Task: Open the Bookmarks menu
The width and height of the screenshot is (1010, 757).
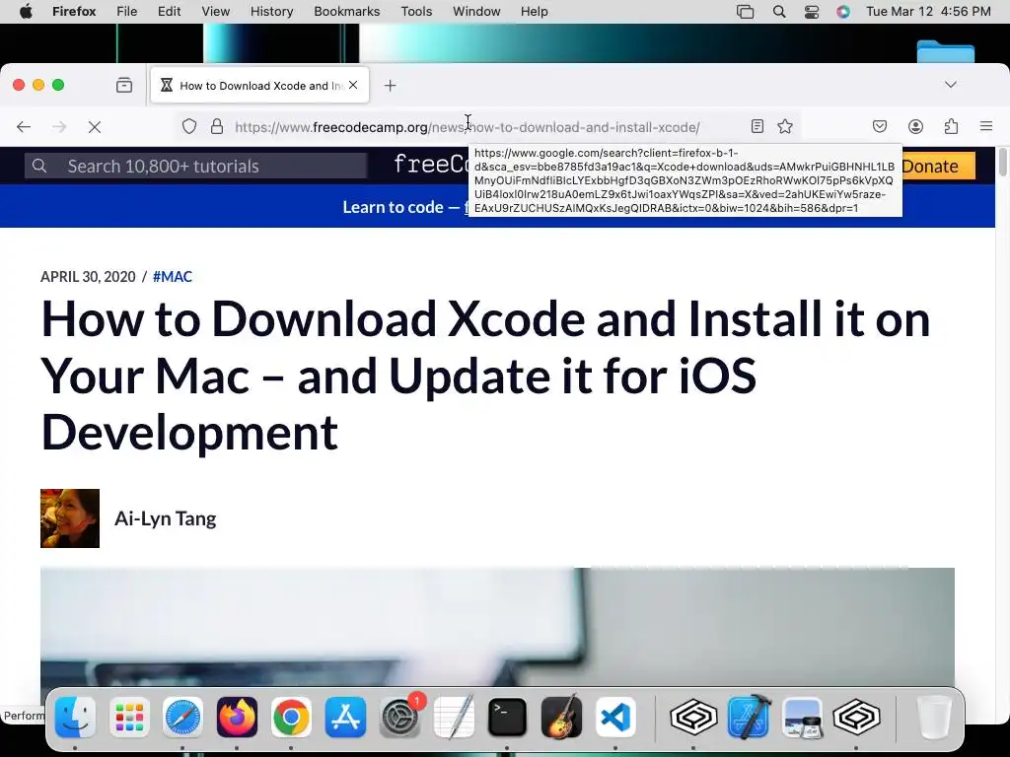Action: pyautogui.click(x=346, y=11)
